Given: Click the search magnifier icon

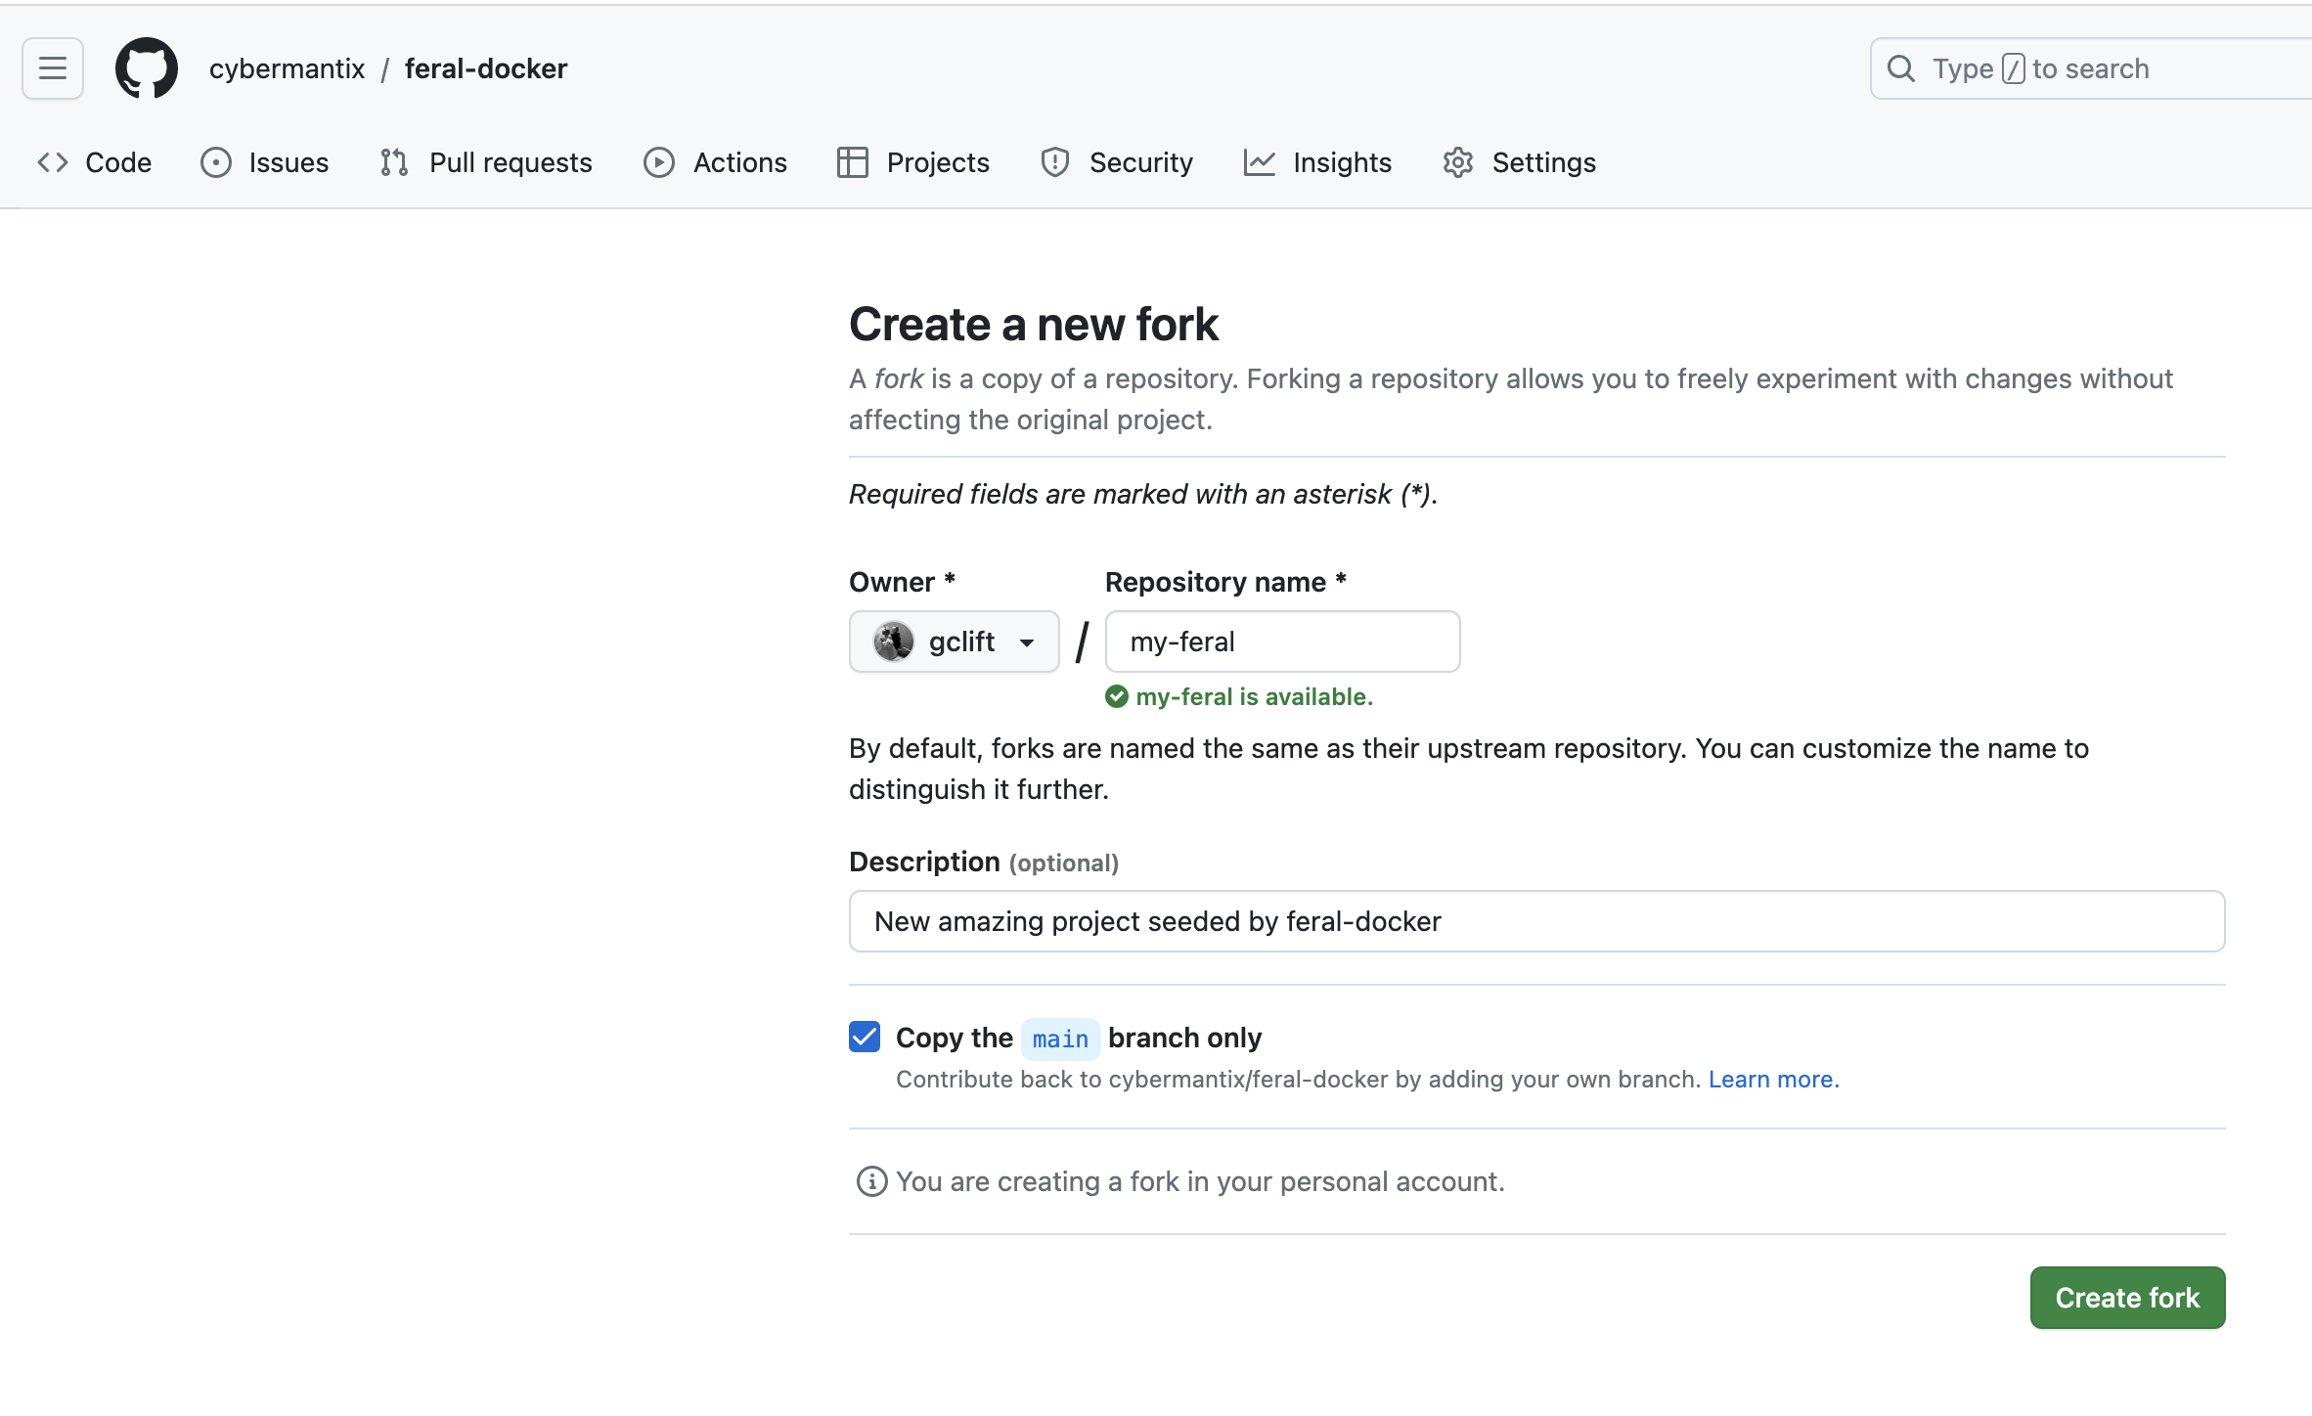Looking at the screenshot, I should [1900, 68].
